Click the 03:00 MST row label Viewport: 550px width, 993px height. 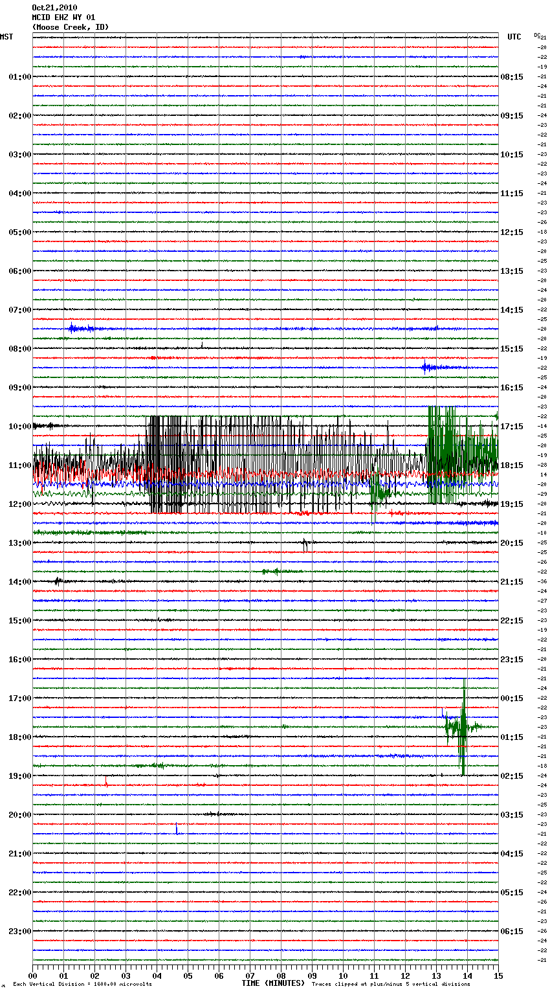[19, 155]
